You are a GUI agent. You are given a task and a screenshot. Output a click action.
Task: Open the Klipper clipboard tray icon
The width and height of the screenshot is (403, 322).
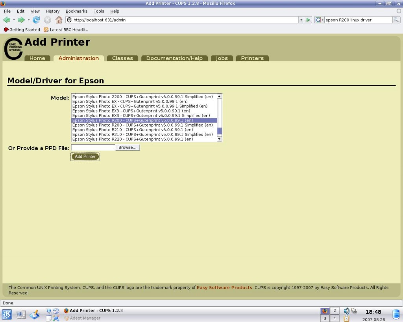pyautogui.click(x=346, y=319)
